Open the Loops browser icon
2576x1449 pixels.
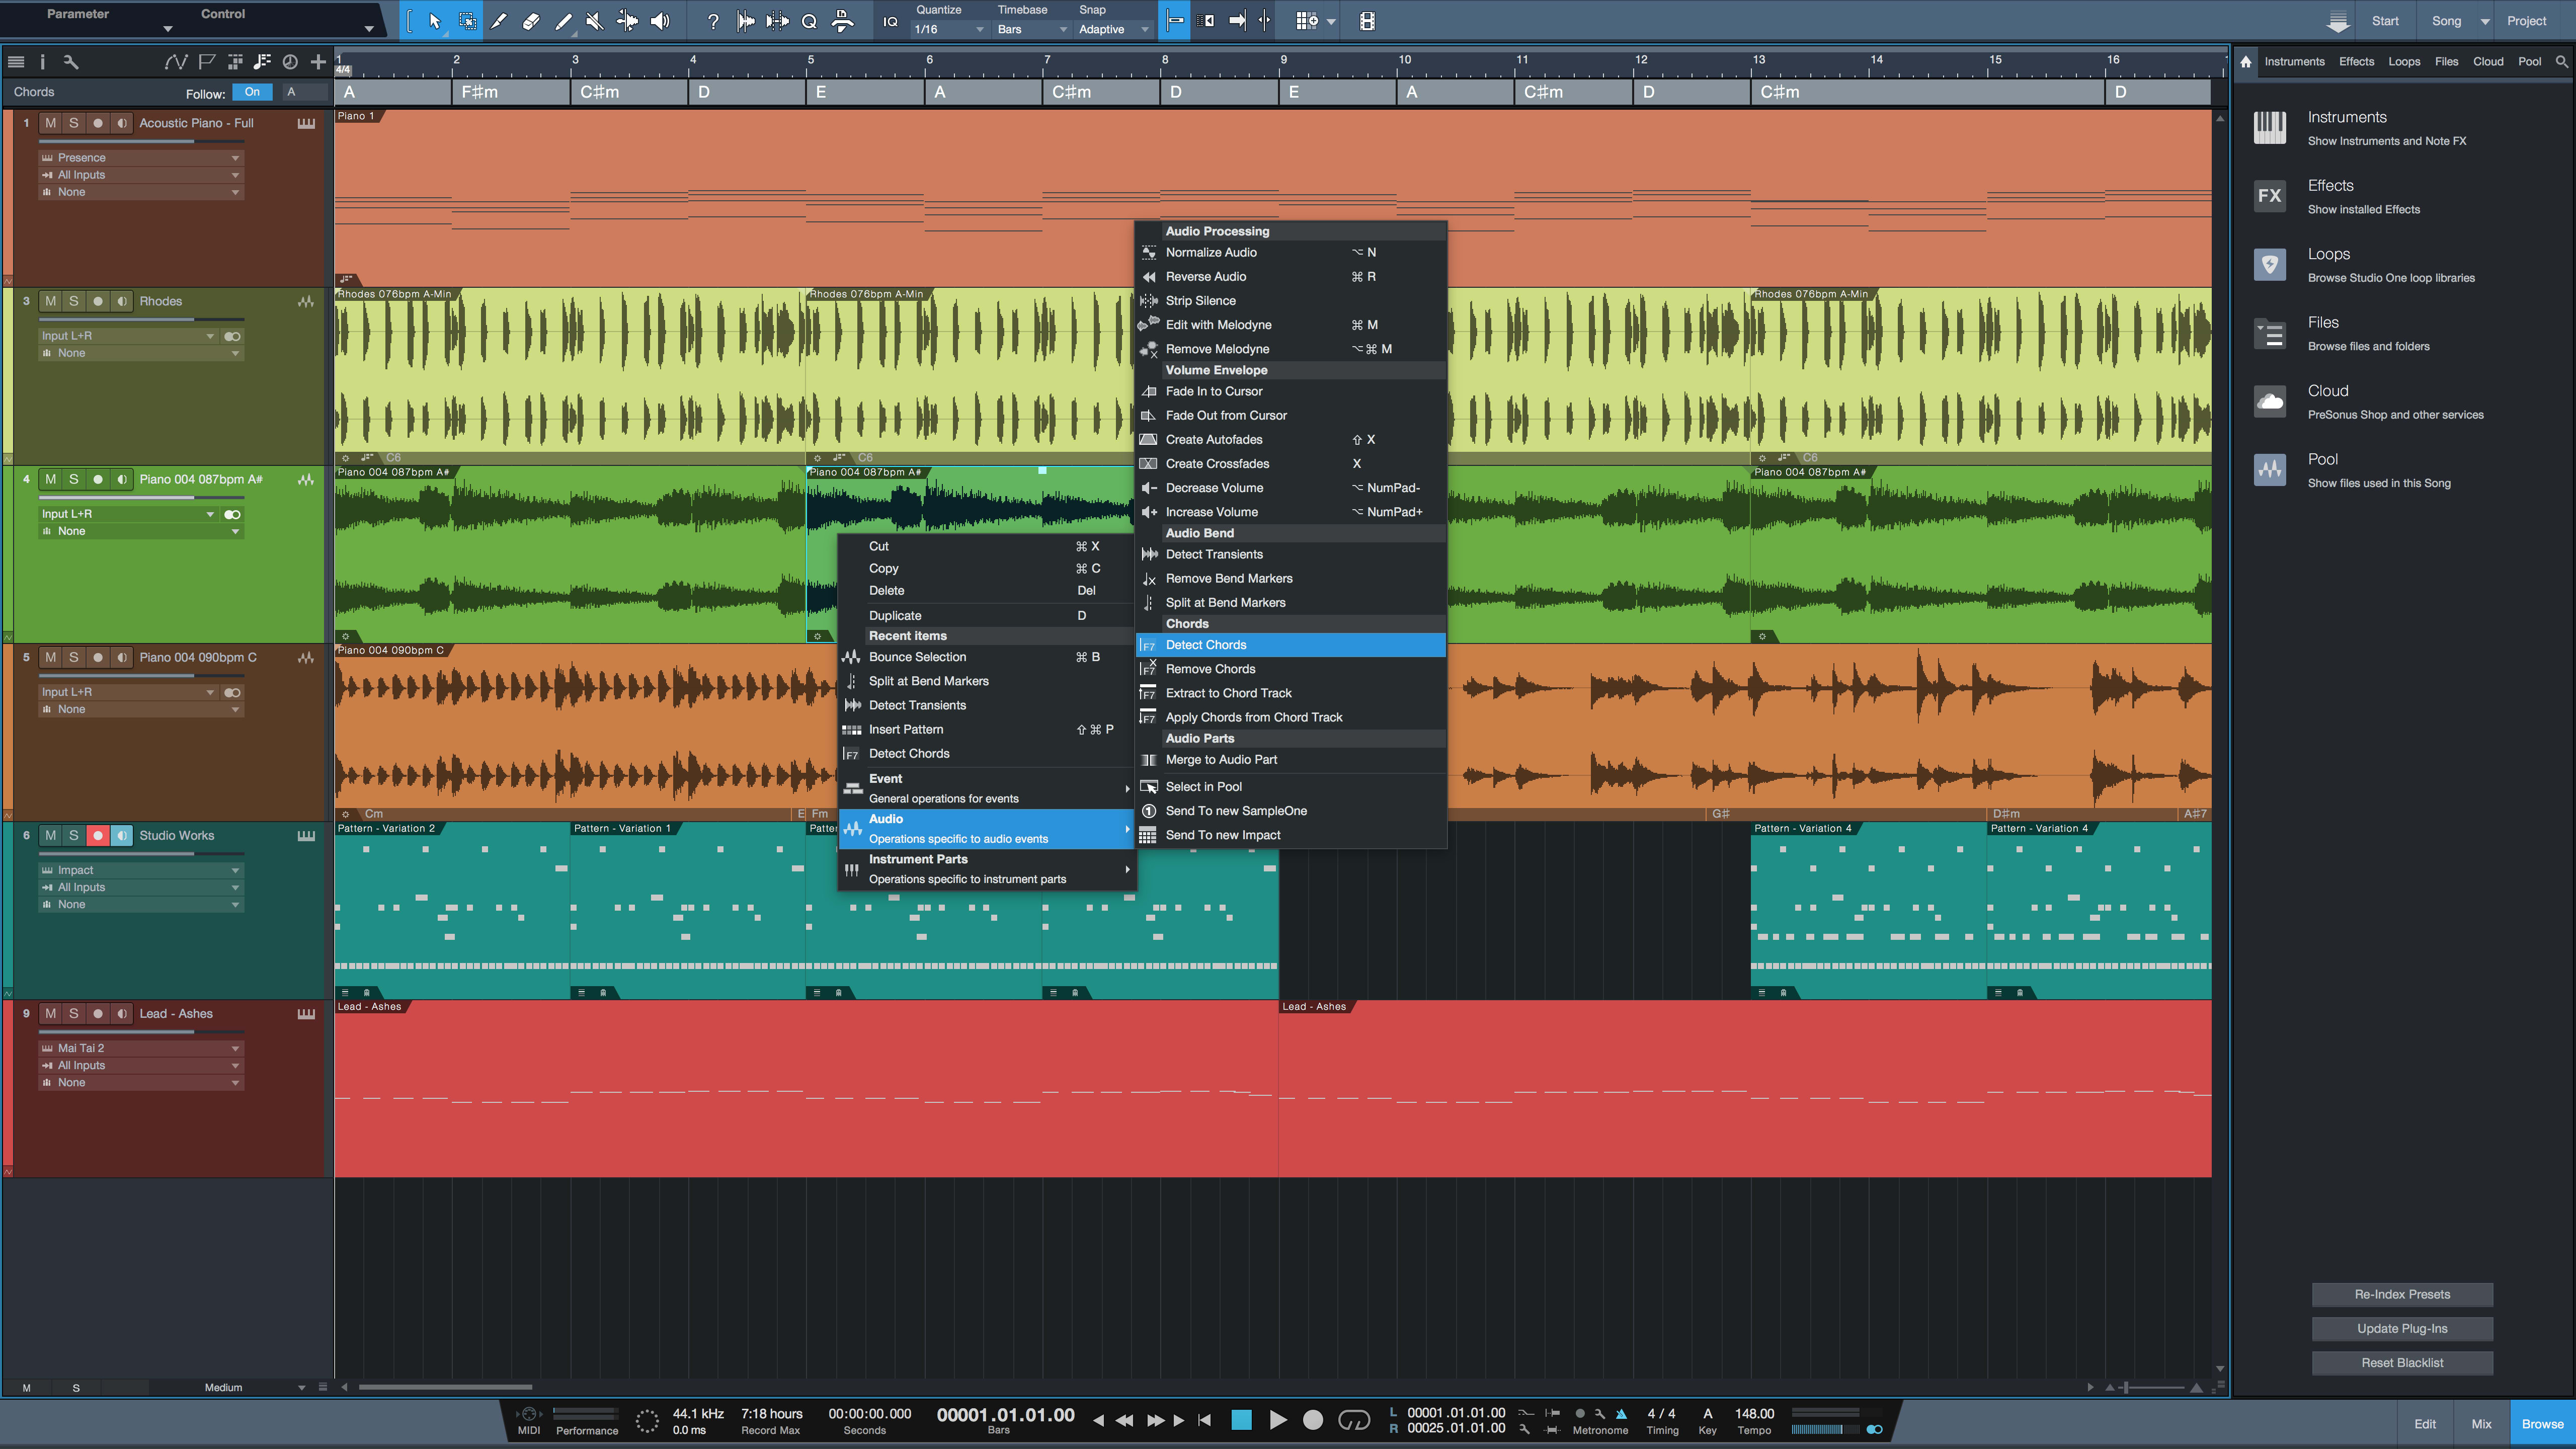[x=2270, y=265]
